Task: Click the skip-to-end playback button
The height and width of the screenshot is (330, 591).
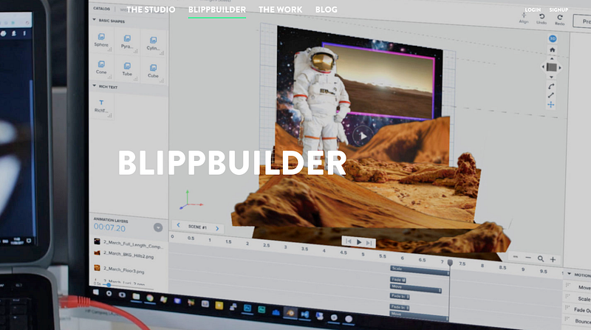Action: [369, 243]
